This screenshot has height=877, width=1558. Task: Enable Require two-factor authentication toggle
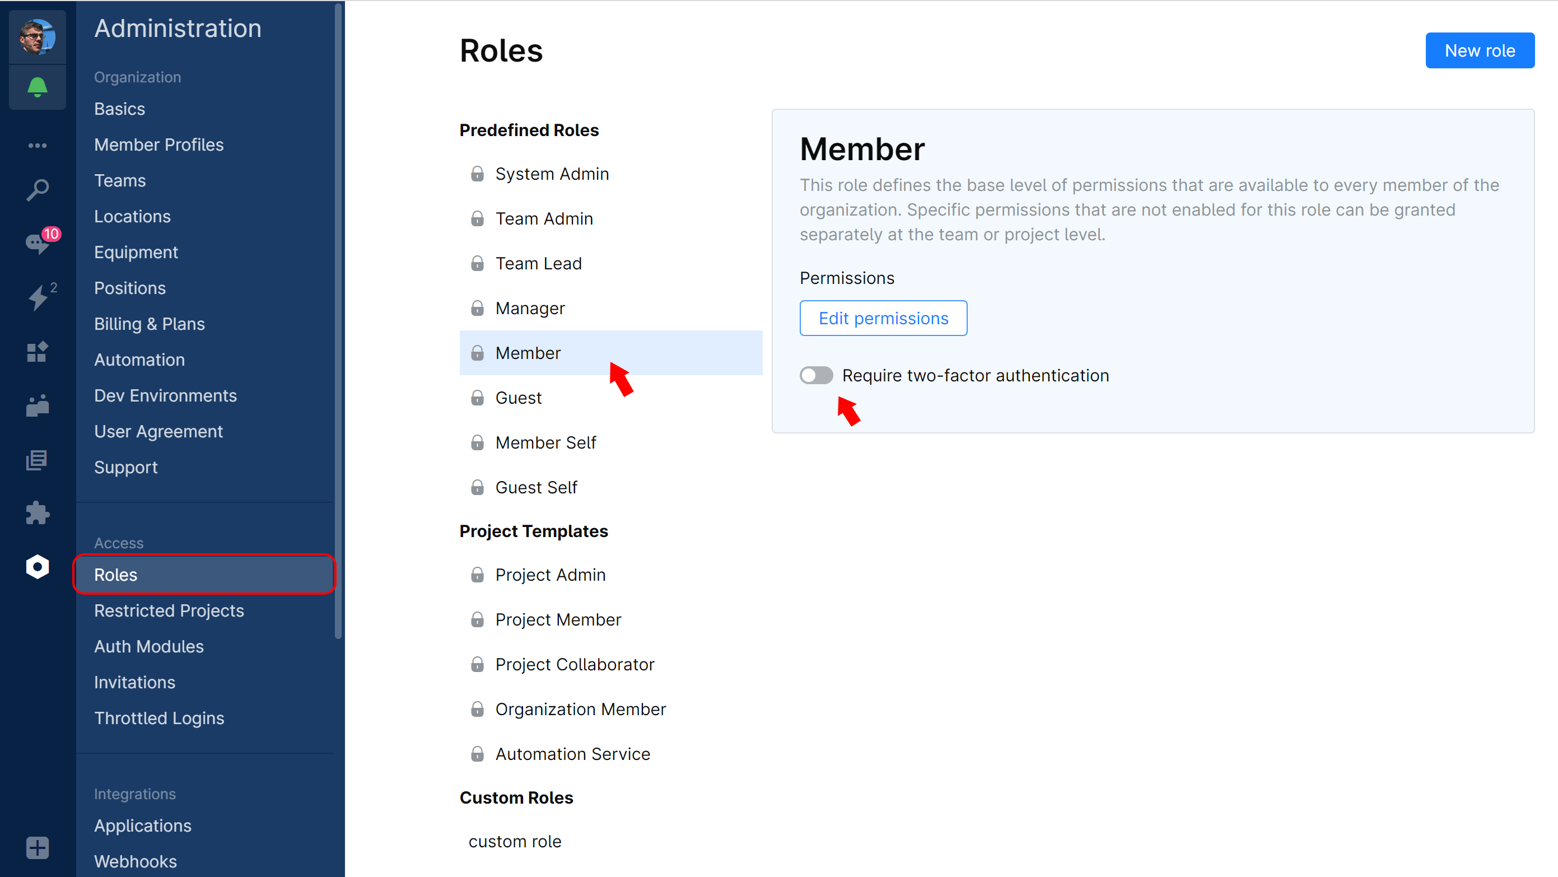pos(816,375)
